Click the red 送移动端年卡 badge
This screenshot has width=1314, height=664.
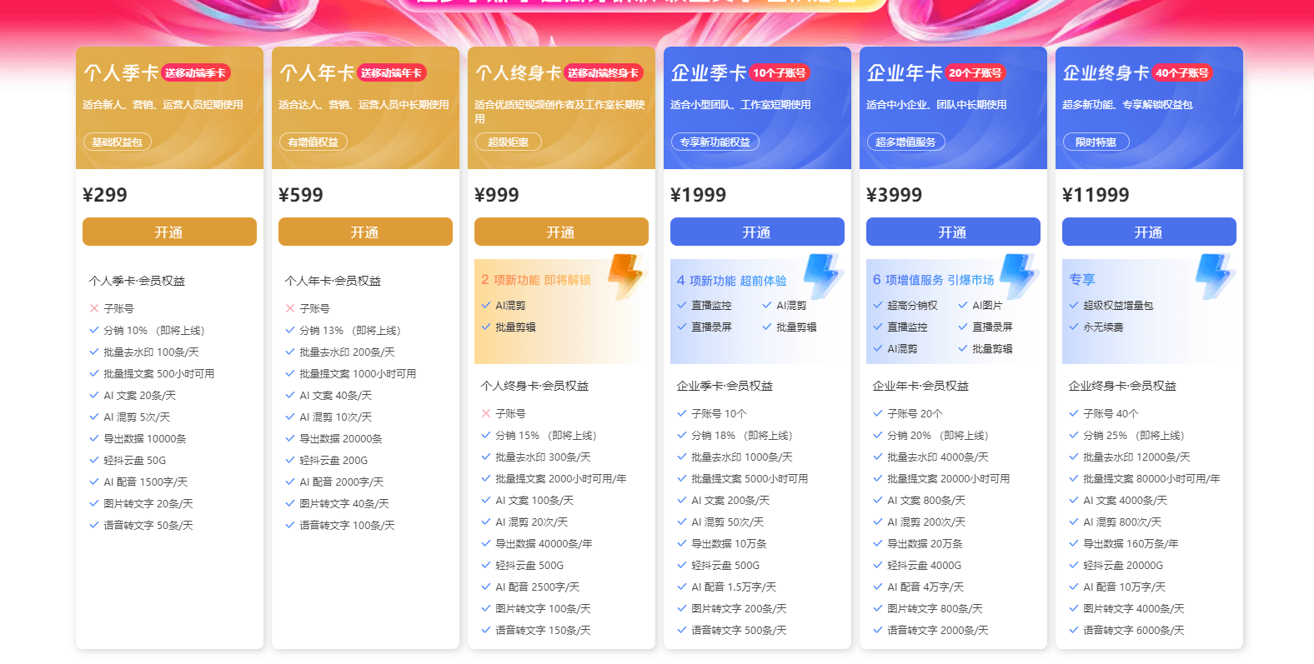pyautogui.click(x=391, y=73)
